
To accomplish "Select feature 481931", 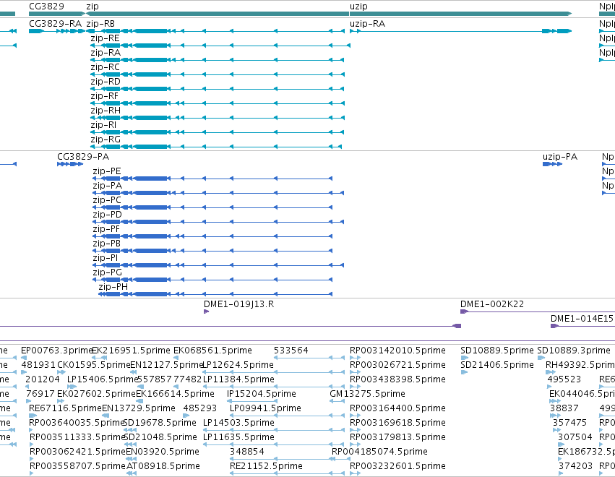I will tap(38, 365).
